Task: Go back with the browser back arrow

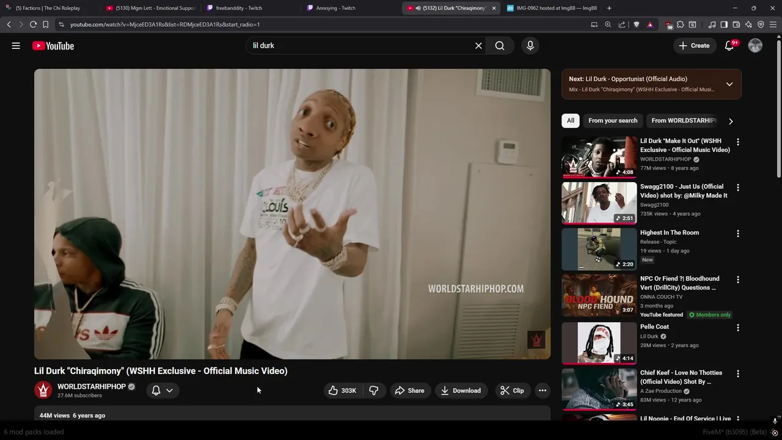Action: pos(9,24)
